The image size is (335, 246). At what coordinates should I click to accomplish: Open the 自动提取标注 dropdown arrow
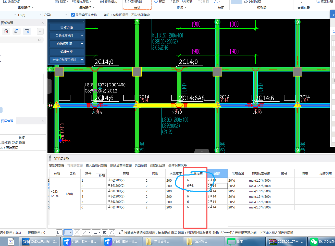tap(82, 36)
